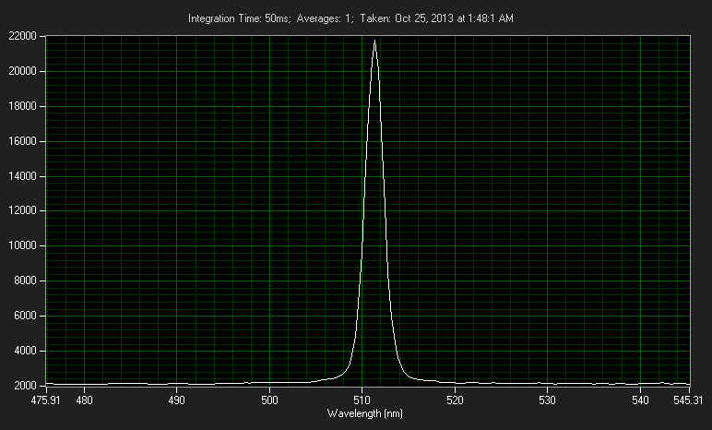The width and height of the screenshot is (712, 430).
Task: Click the x-axis label 530
Action: tap(547, 400)
